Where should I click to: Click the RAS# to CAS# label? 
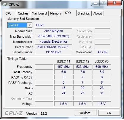point(22,77)
